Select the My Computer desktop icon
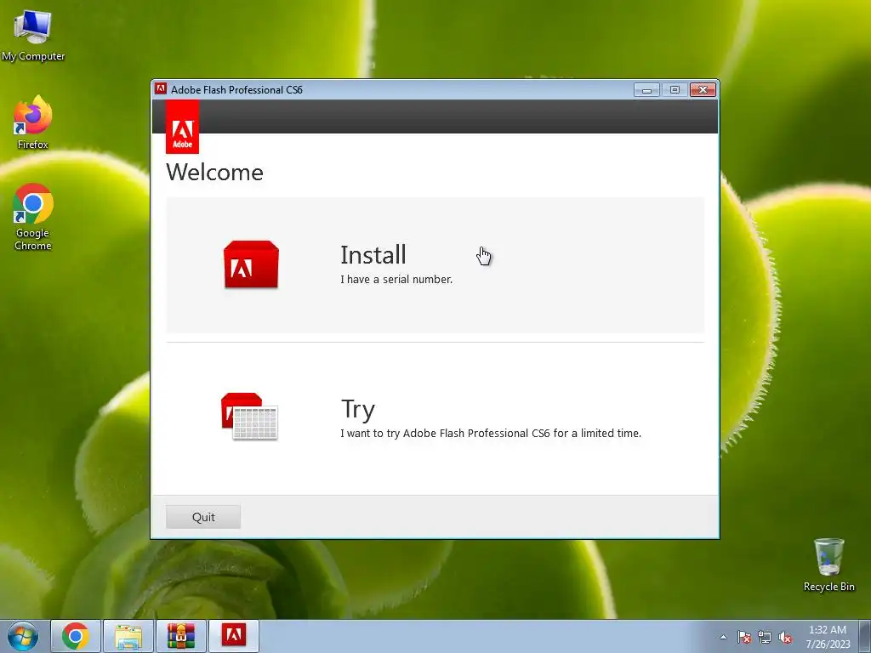This screenshot has height=653, width=871. pos(33,36)
